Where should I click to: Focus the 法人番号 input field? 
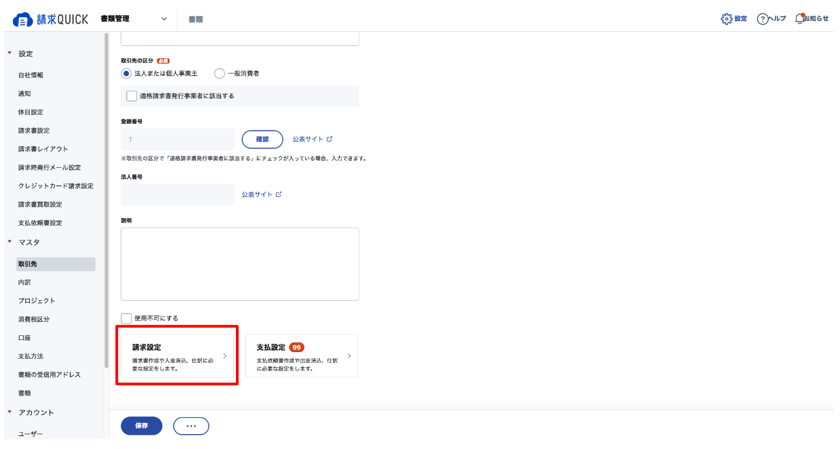177,194
